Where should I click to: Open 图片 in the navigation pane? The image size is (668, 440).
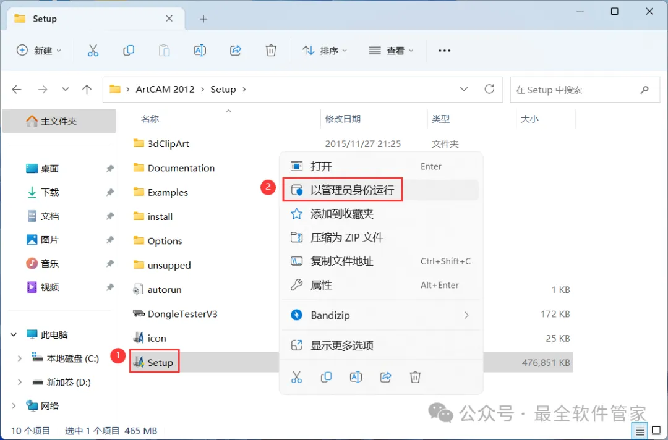pyautogui.click(x=49, y=240)
